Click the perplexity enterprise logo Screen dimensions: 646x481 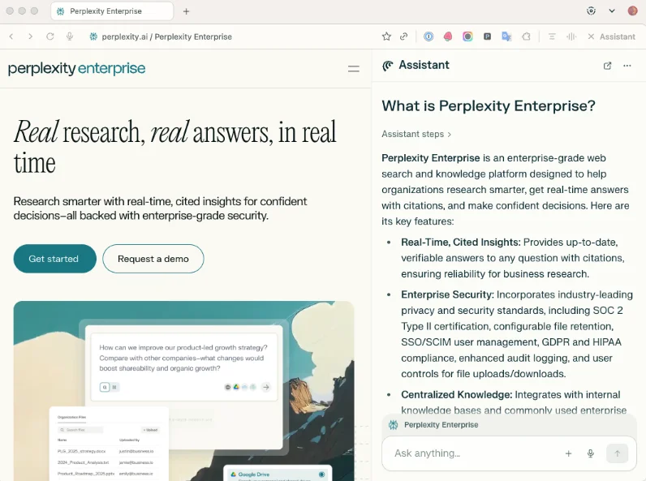76,68
